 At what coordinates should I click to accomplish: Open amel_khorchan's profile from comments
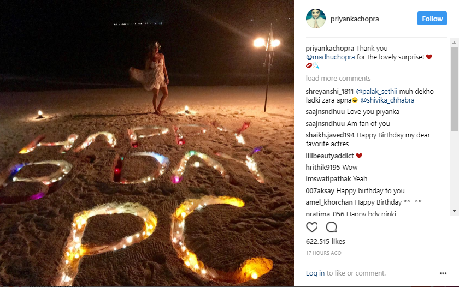329,202
